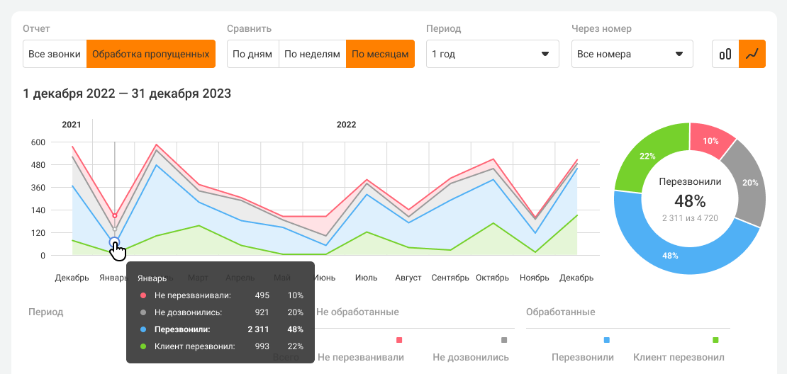Viewport: 787px width, 374px height.
Task: Select Обработка пропущенных report option
Action: pos(150,54)
